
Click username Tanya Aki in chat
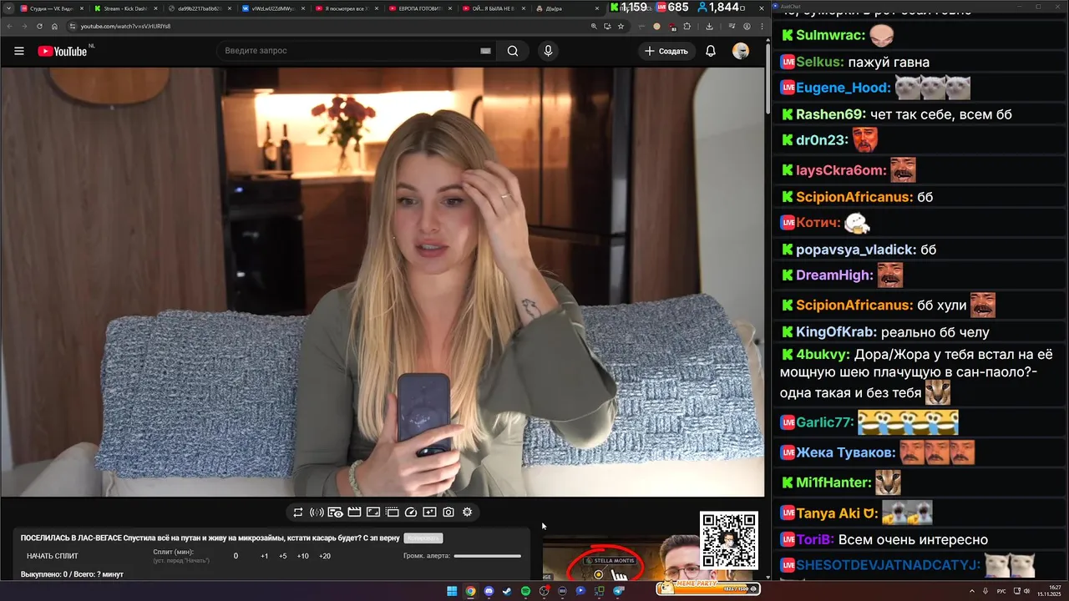click(x=836, y=513)
